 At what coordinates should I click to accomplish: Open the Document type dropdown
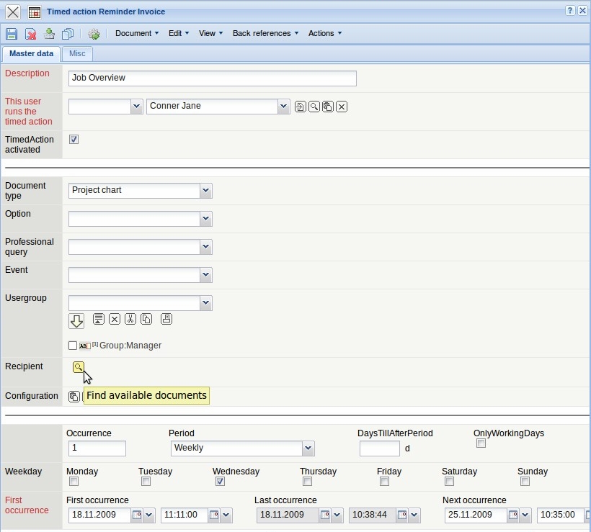point(206,191)
